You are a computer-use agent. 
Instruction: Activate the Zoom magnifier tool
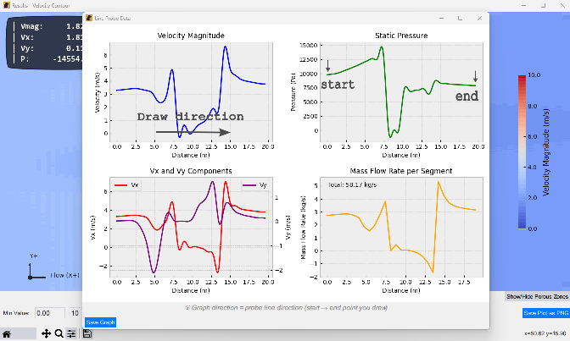[x=59, y=334]
